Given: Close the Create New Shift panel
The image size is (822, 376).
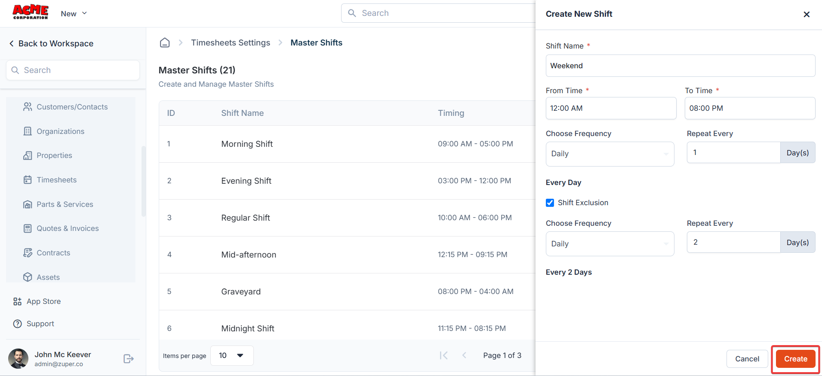Looking at the screenshot, I should (807, 14).
